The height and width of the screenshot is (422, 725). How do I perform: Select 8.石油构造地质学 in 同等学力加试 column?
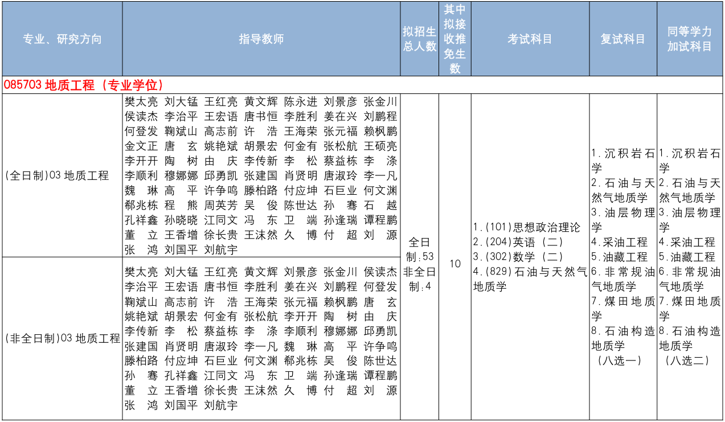point(690,338)
